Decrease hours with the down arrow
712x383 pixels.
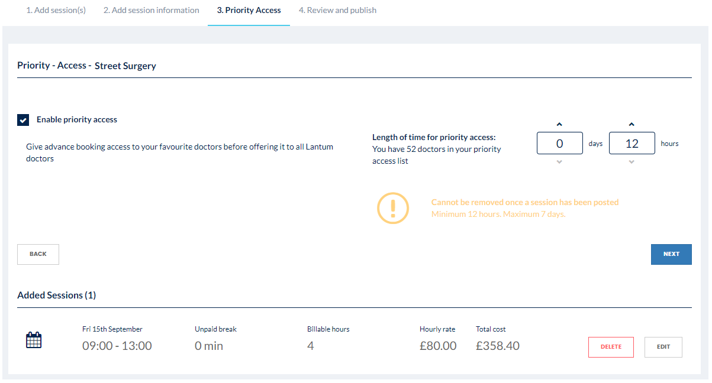[x=632, y=162]
